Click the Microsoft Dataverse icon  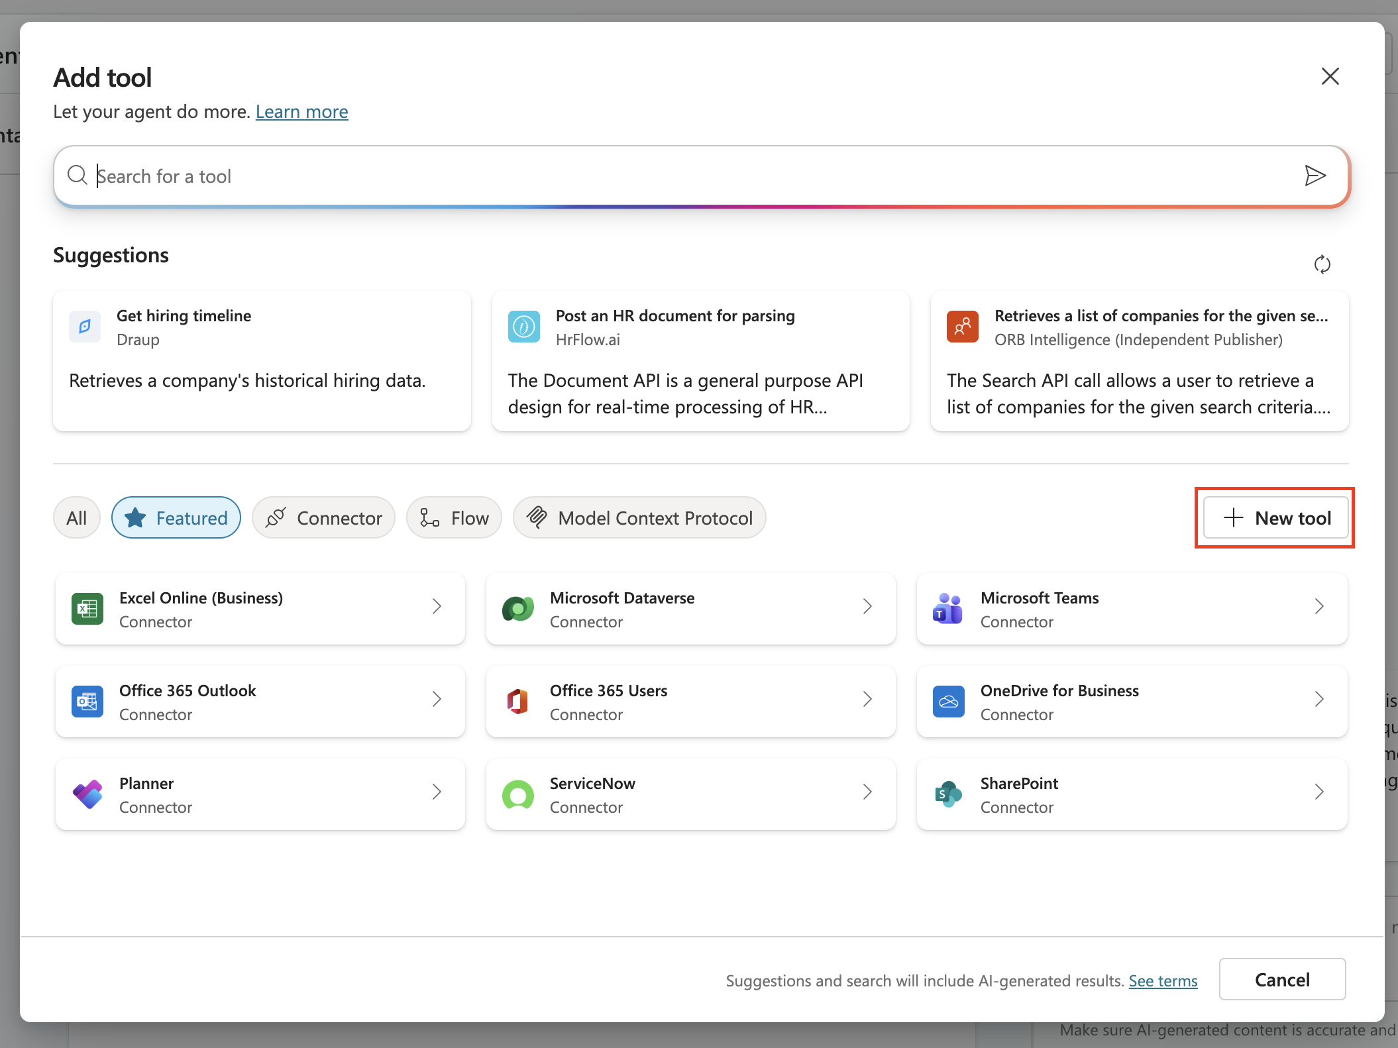(x=517, y=608)
